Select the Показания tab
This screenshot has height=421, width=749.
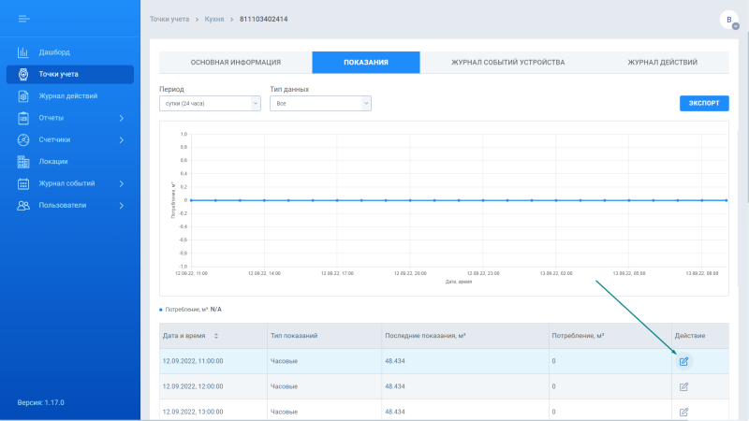[x=366, y=63]
